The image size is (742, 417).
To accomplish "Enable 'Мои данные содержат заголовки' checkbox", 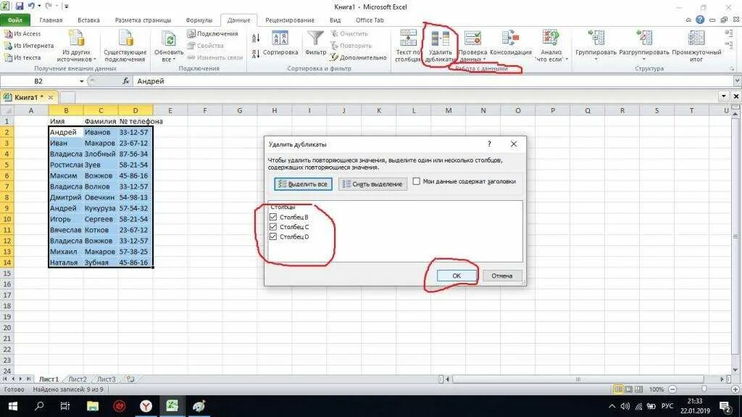I will coord(417,181).
